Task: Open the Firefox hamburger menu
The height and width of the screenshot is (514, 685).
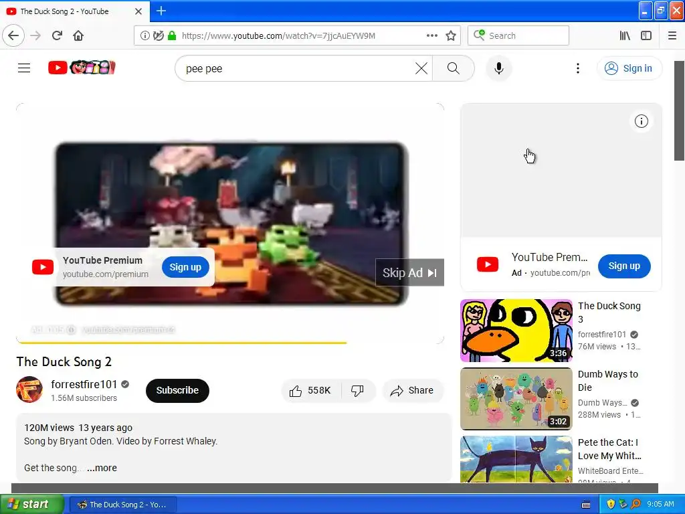Action: click(672, 35)
